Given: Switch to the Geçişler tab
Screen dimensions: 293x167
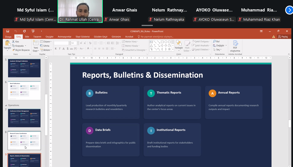Looking at the screenshot, I should pyautogui.click(x=49, y=37).
